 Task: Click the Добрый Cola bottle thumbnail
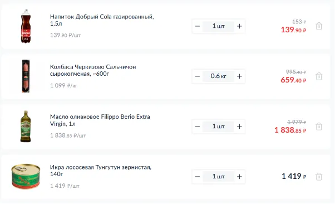(26, 26)
